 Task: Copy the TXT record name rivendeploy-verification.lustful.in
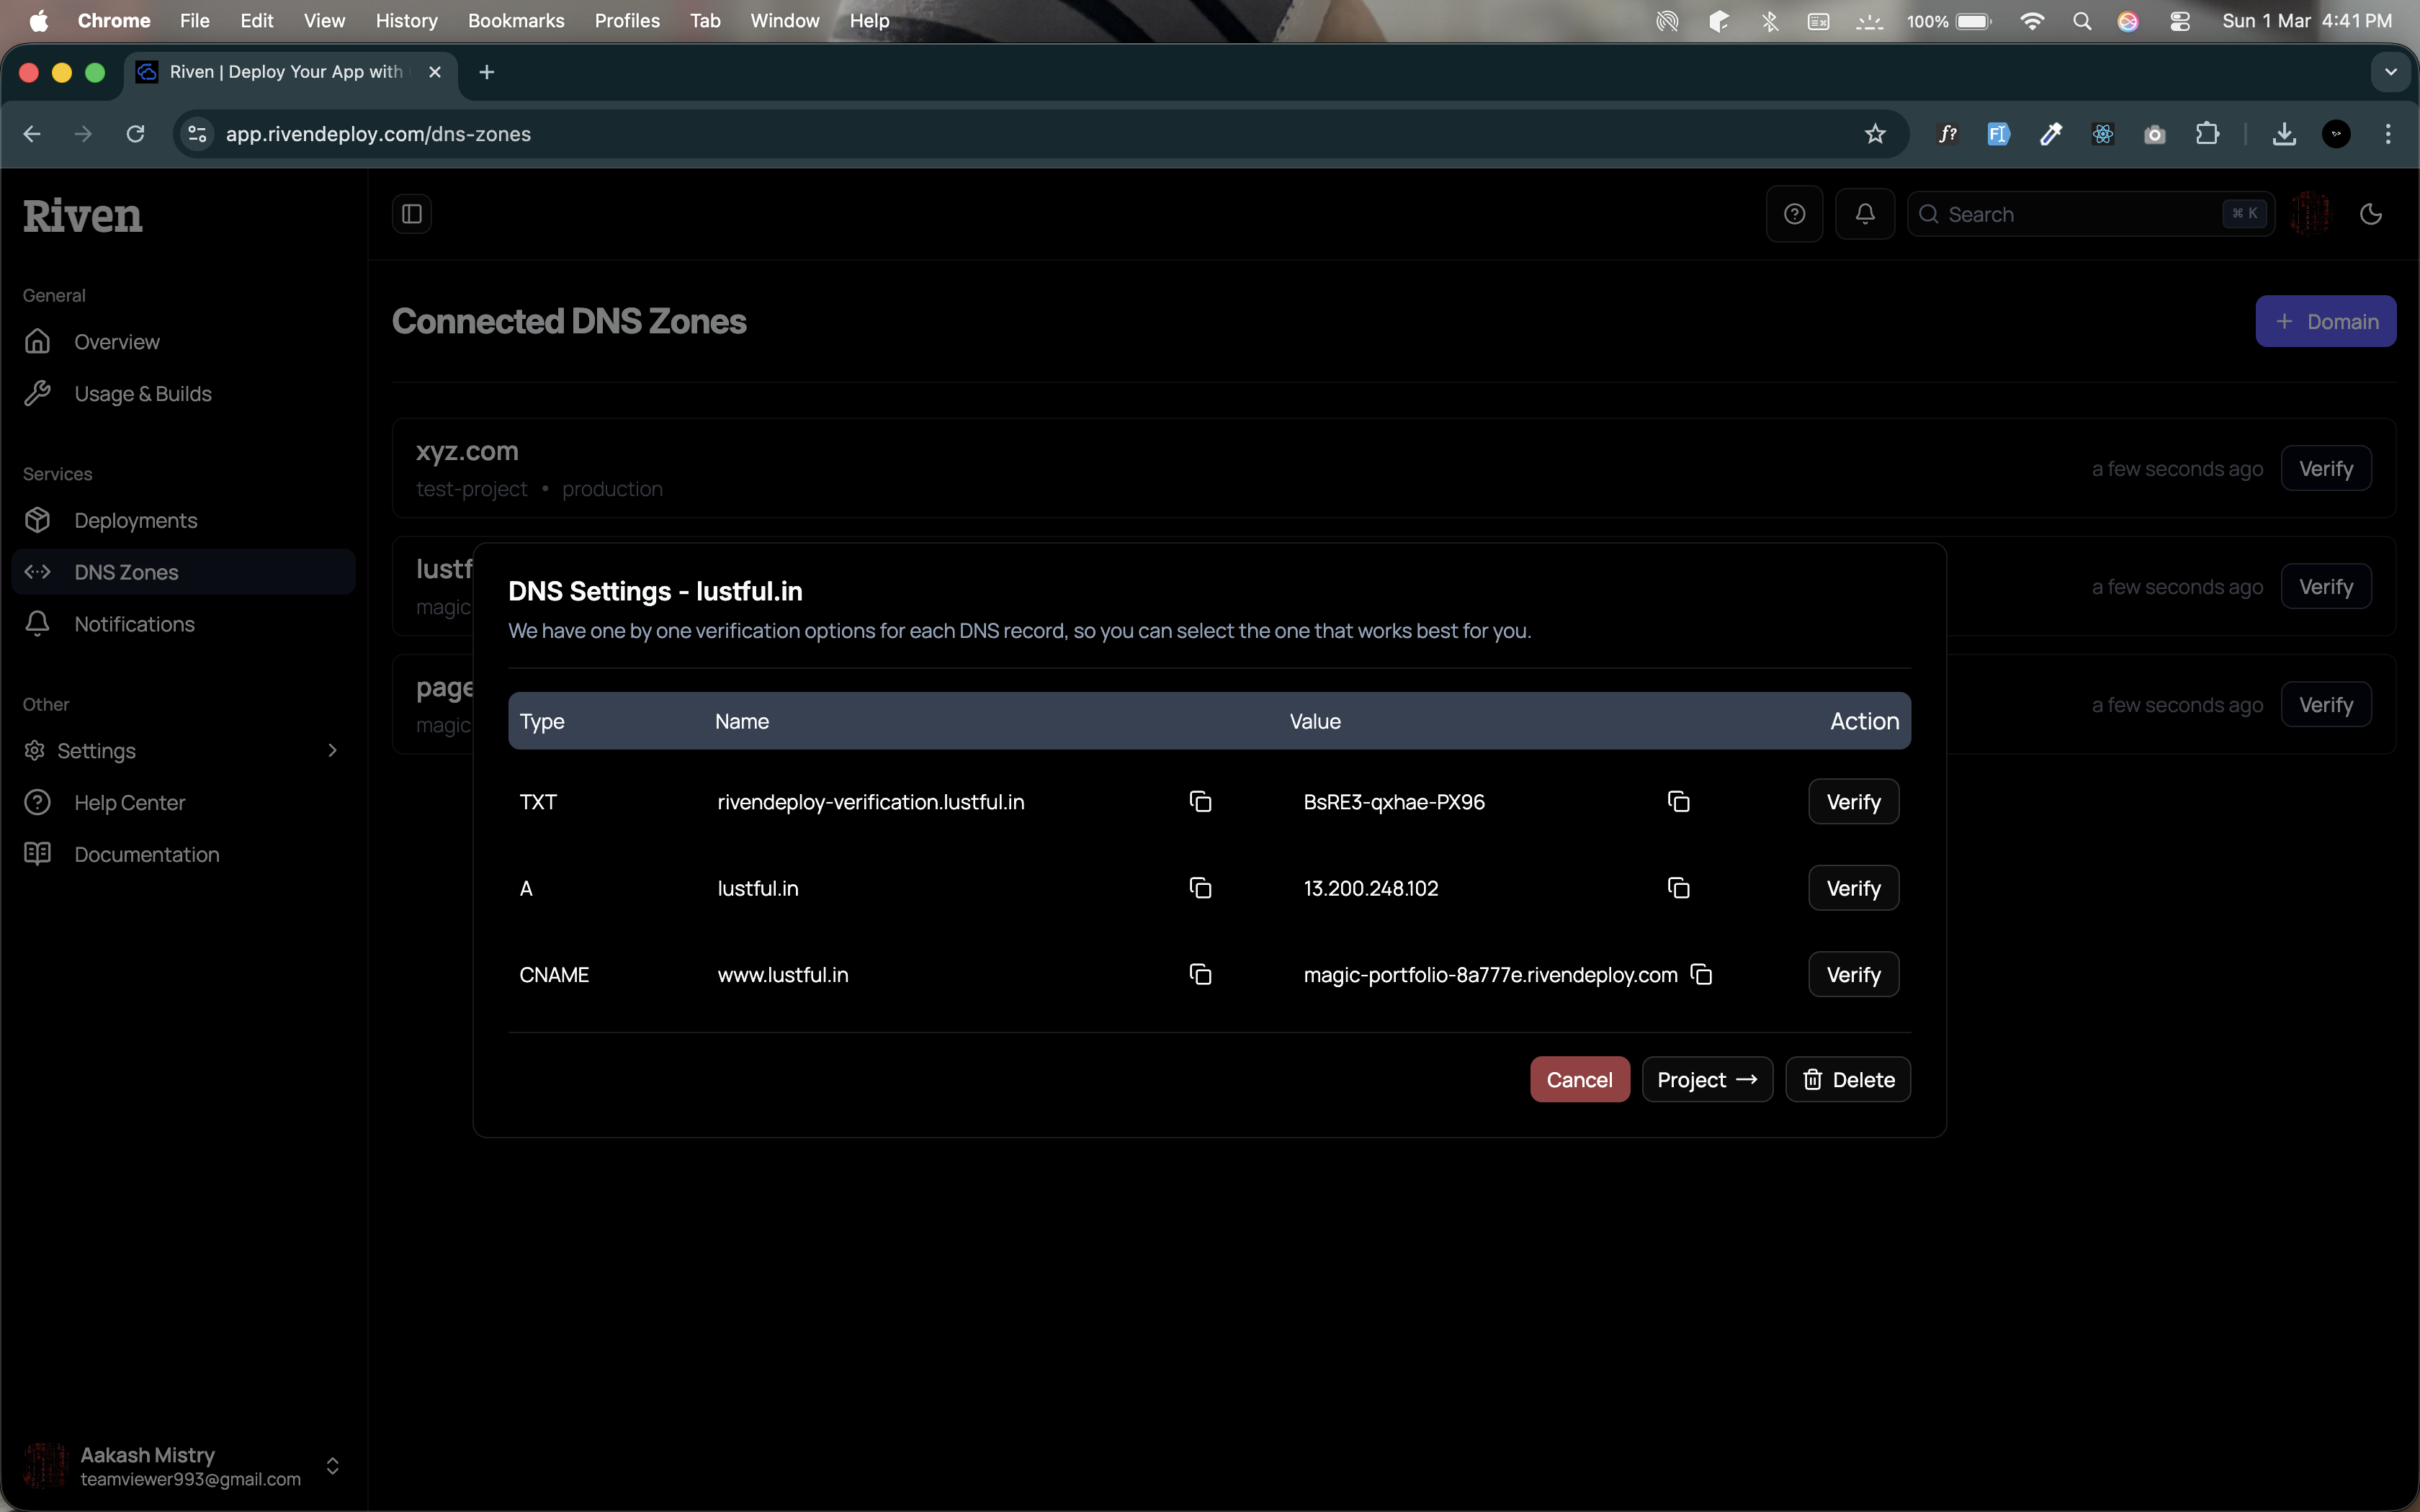point(1200,802)
